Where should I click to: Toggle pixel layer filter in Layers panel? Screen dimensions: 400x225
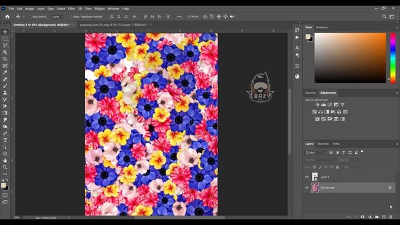(x=331, y=152)
